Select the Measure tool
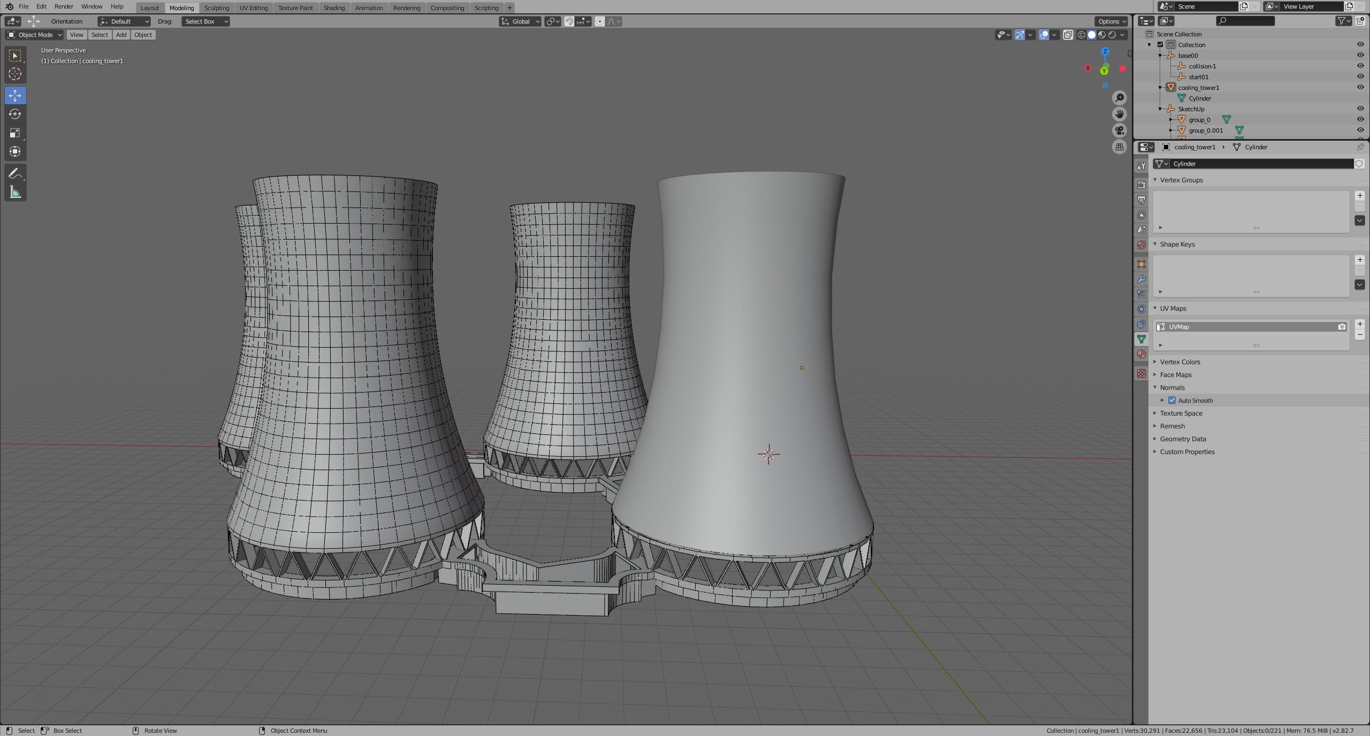 [15, 192]
